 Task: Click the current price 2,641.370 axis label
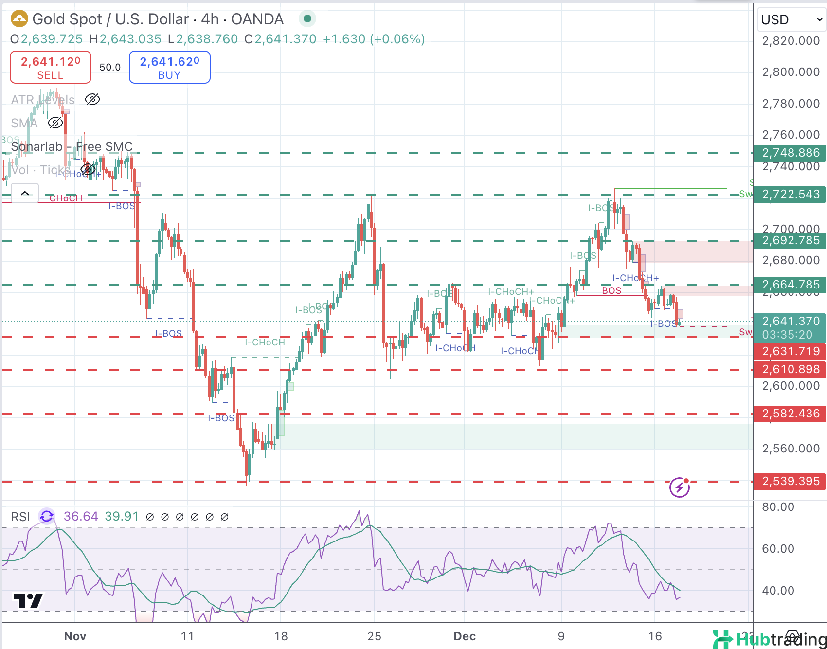click(790, 321)
